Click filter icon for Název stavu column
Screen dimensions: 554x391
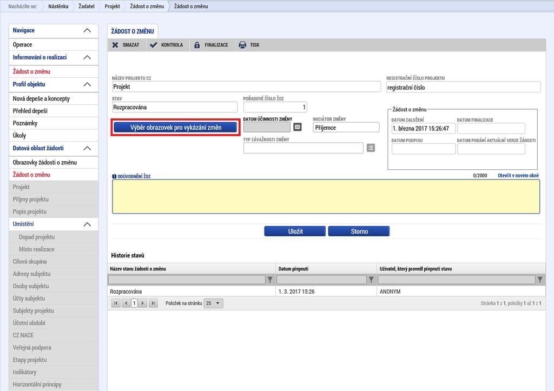click(x=270, y=280)
